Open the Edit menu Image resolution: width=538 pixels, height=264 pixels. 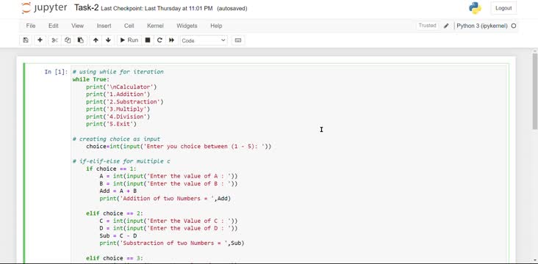[53, 26]
